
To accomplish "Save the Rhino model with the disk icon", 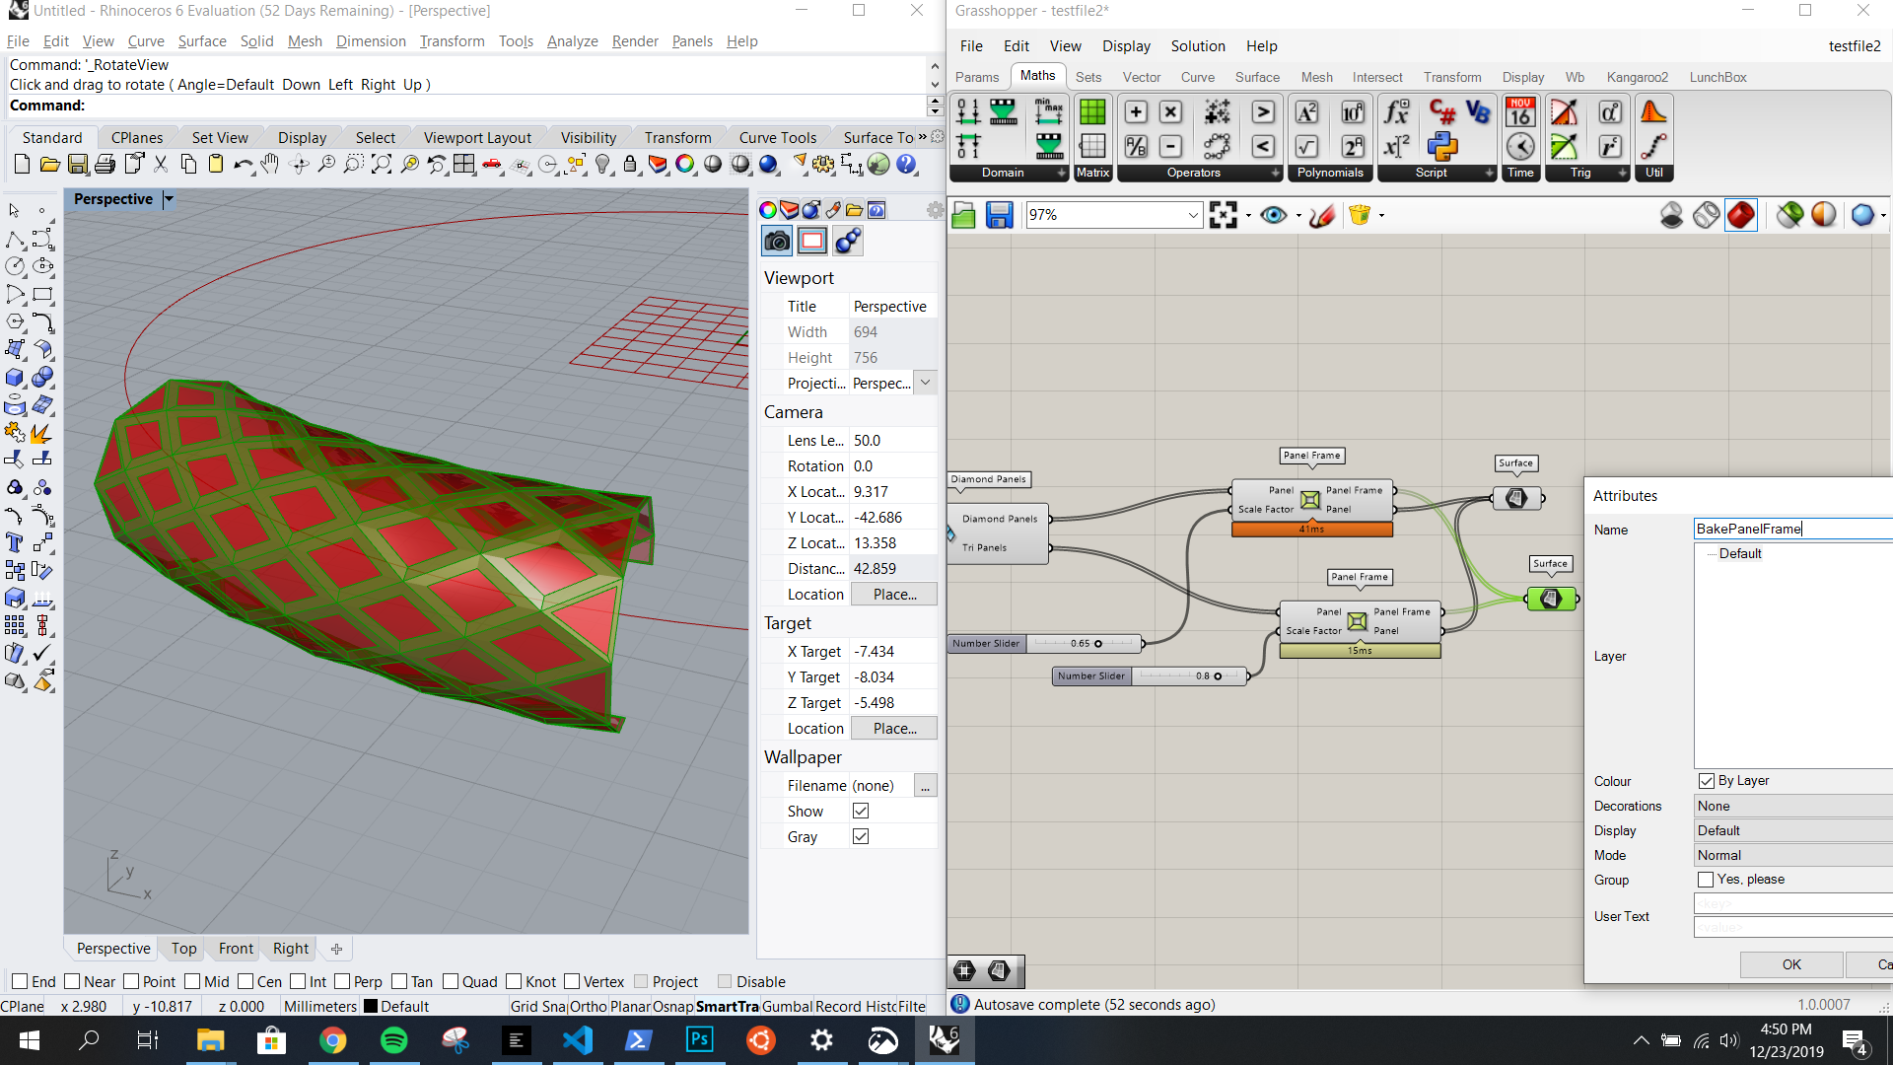I will (x=77, y=165).
